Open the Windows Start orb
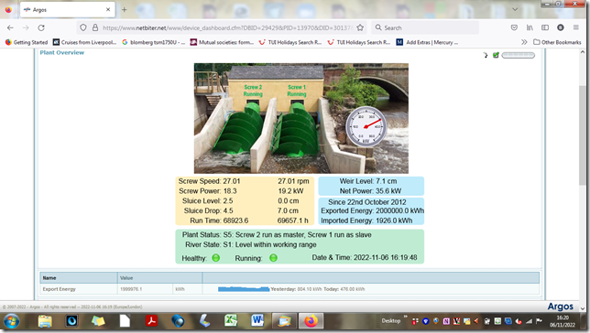This screenshot has width=590, height=333. (11, 321)
